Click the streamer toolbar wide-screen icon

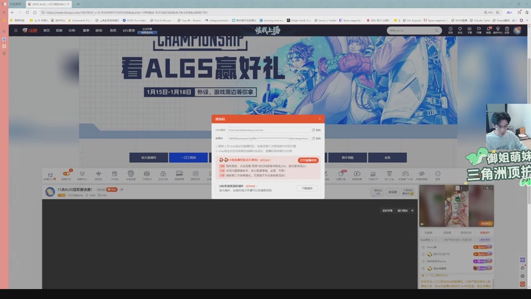click(179, 174)
